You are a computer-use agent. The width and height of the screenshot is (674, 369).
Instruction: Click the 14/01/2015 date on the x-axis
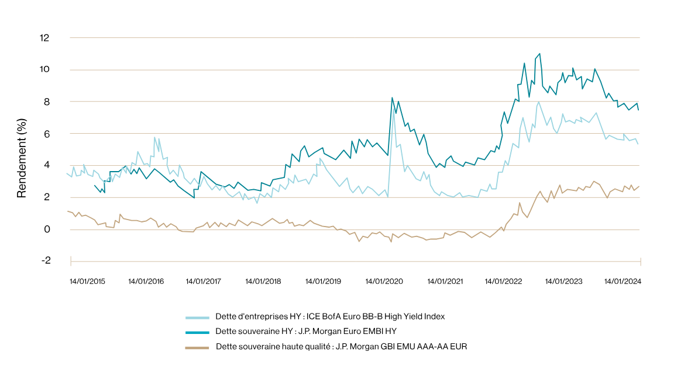[x=87, y=281]
